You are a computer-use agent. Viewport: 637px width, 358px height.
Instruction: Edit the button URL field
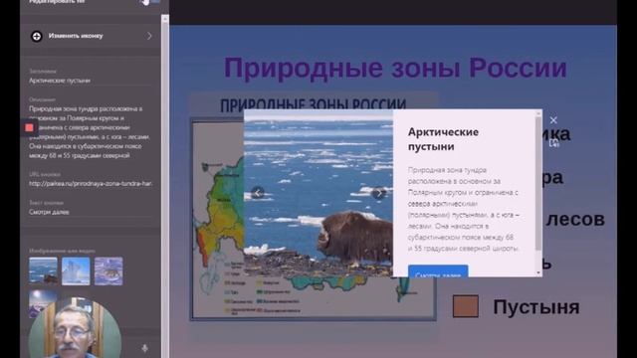tap(91, 183)
